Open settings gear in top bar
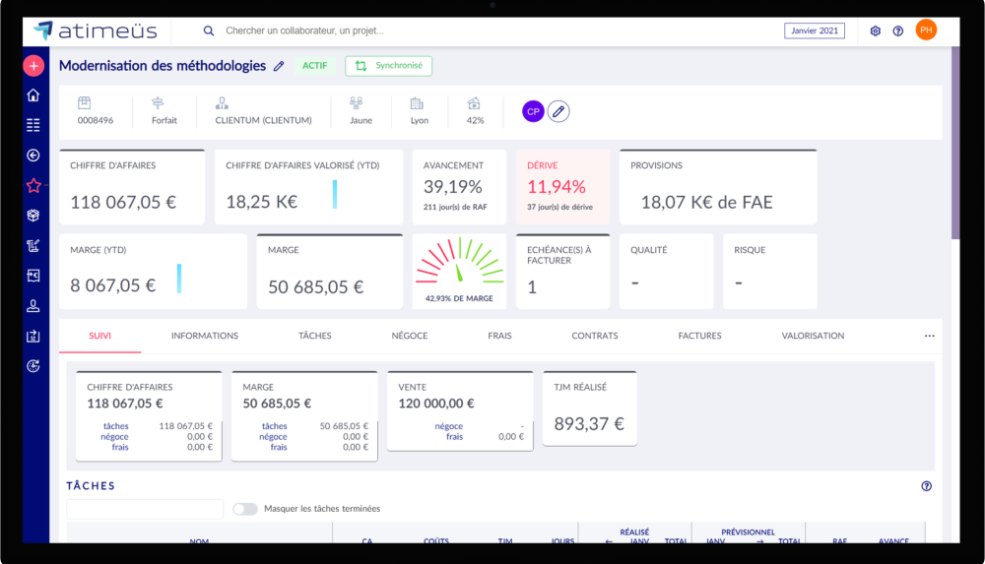 875,31
